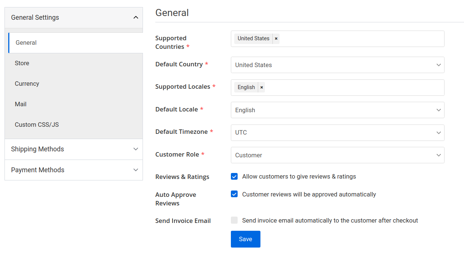Uncheck Allow customers to give reviews & ratings

point(234,176)
